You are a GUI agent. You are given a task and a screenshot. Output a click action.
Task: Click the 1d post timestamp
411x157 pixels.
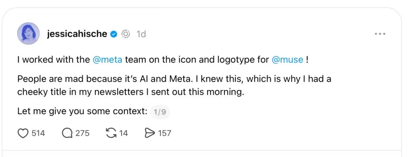point(141,34)
